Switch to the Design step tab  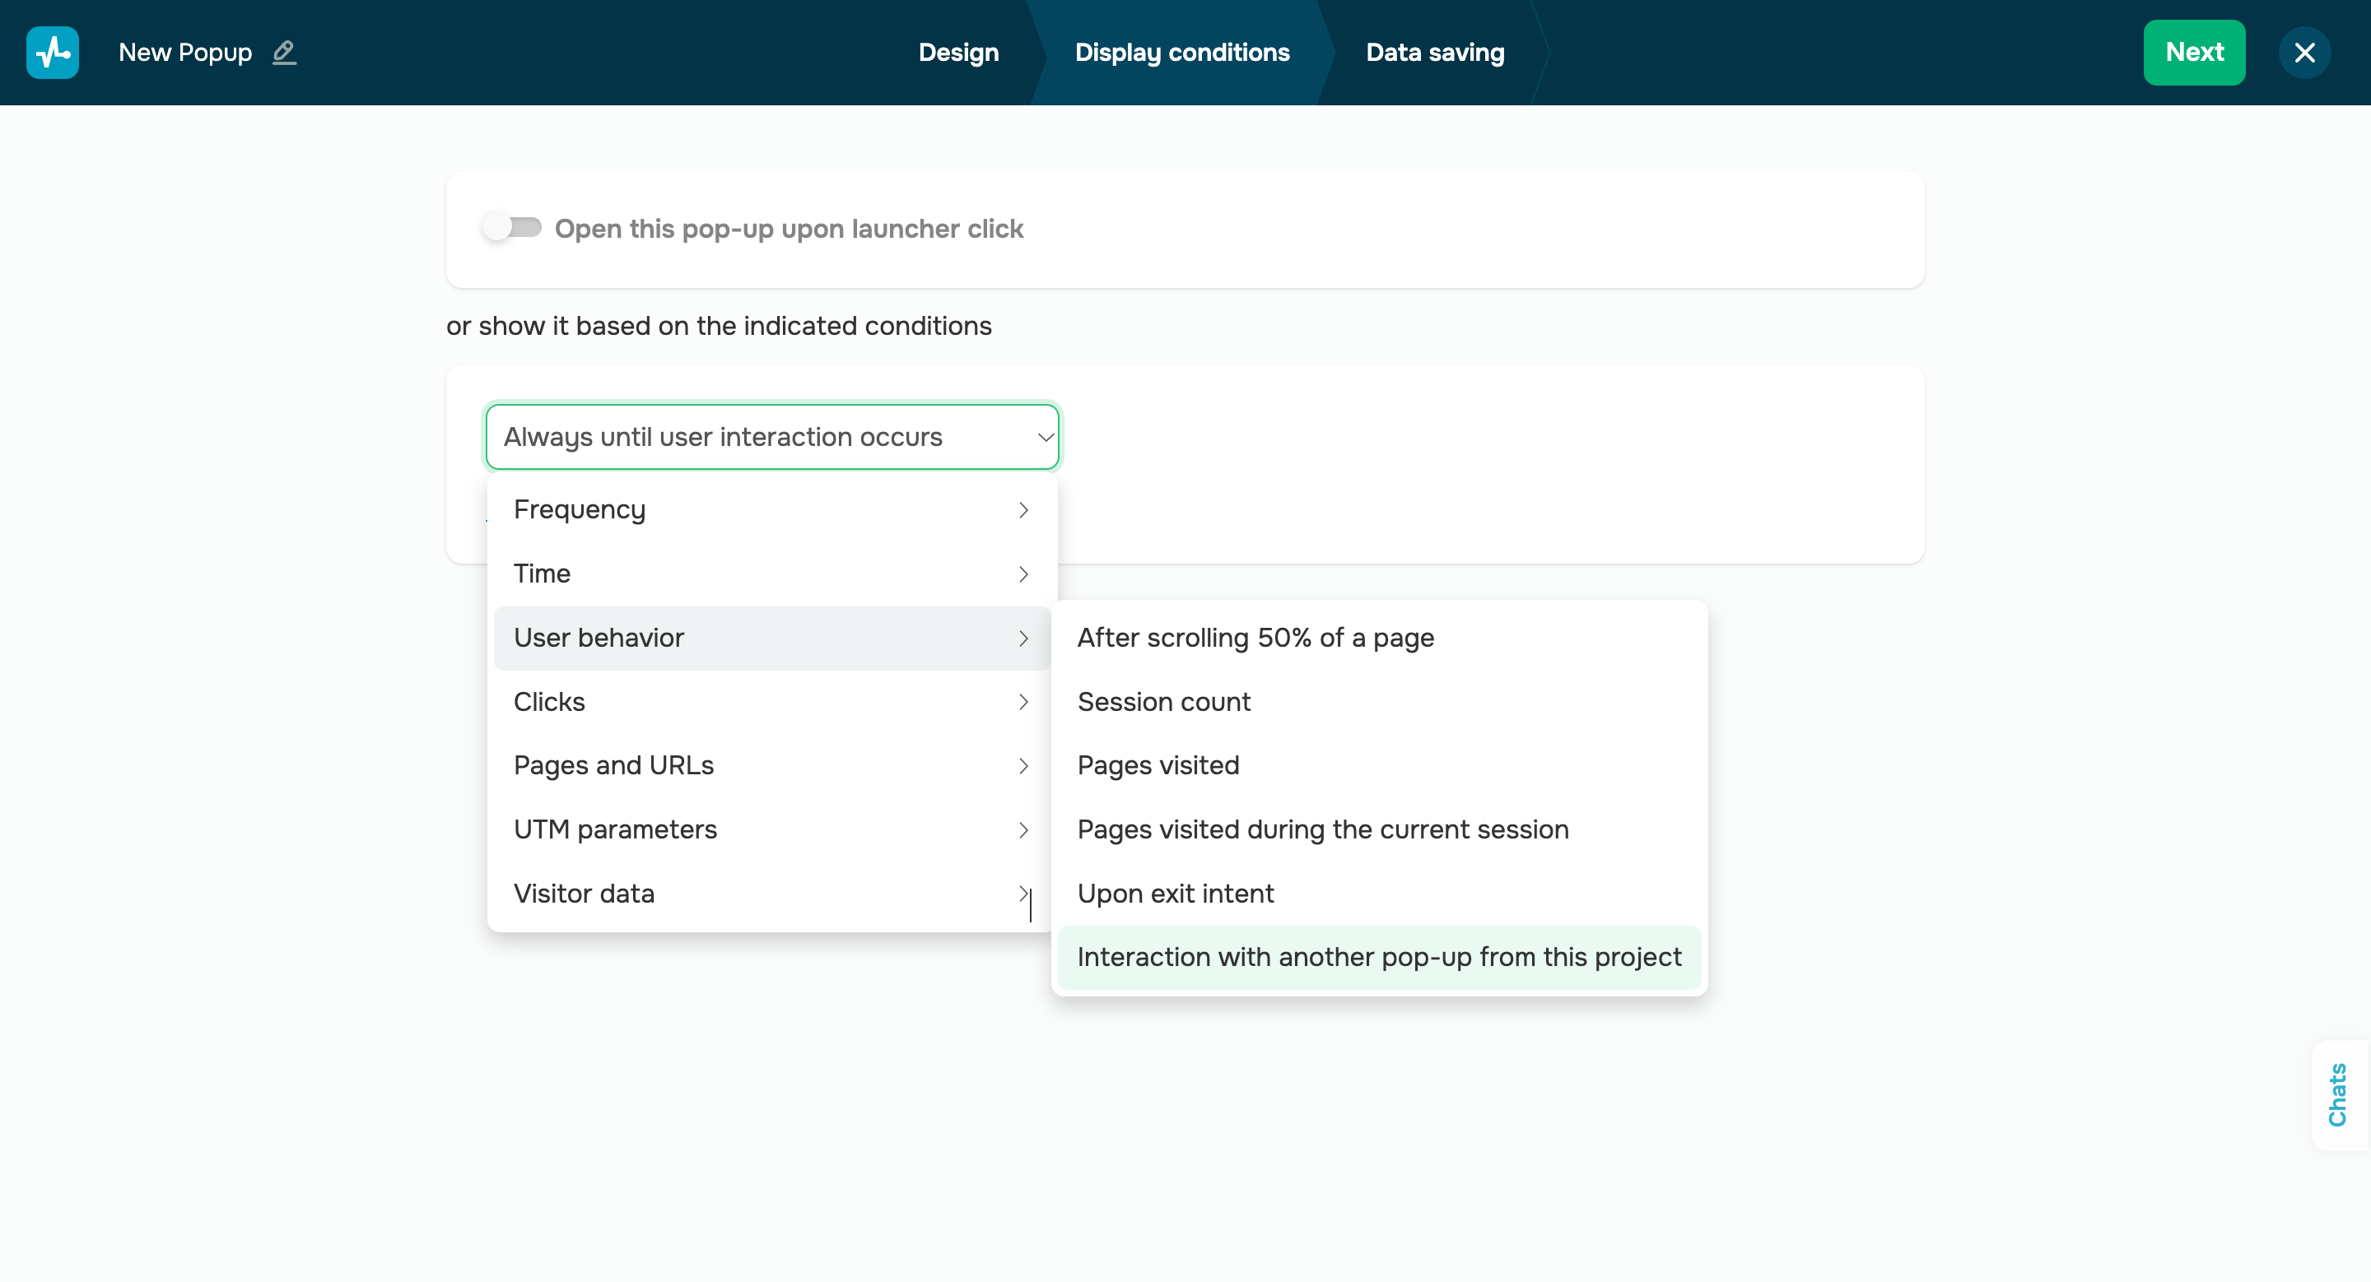958,53
